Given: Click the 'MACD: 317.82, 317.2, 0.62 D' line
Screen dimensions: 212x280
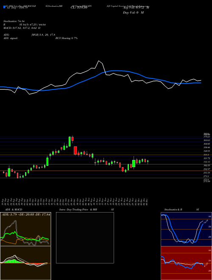Looking at the screenshot, I should click(22, 28).
